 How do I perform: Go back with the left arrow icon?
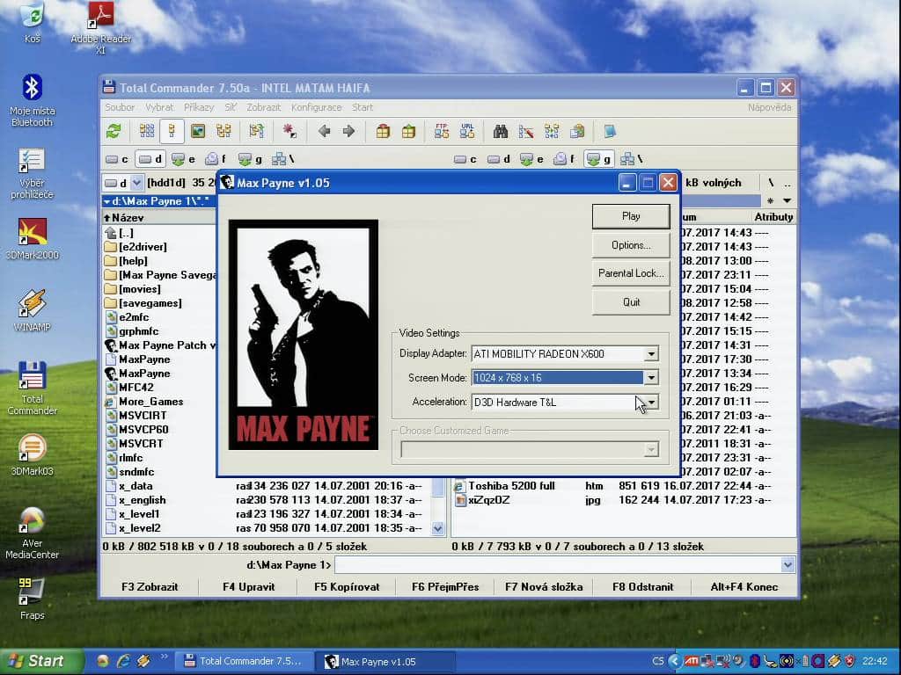[324, 132]
